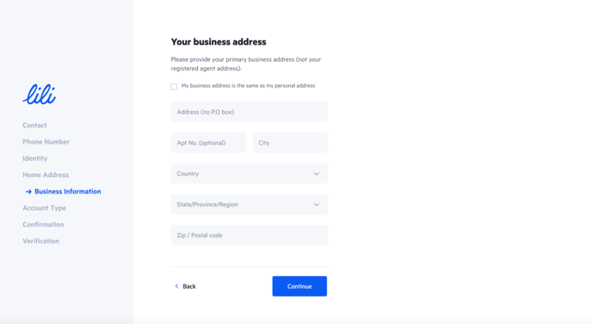Select Business Information in the sidebar

(68, 192)
